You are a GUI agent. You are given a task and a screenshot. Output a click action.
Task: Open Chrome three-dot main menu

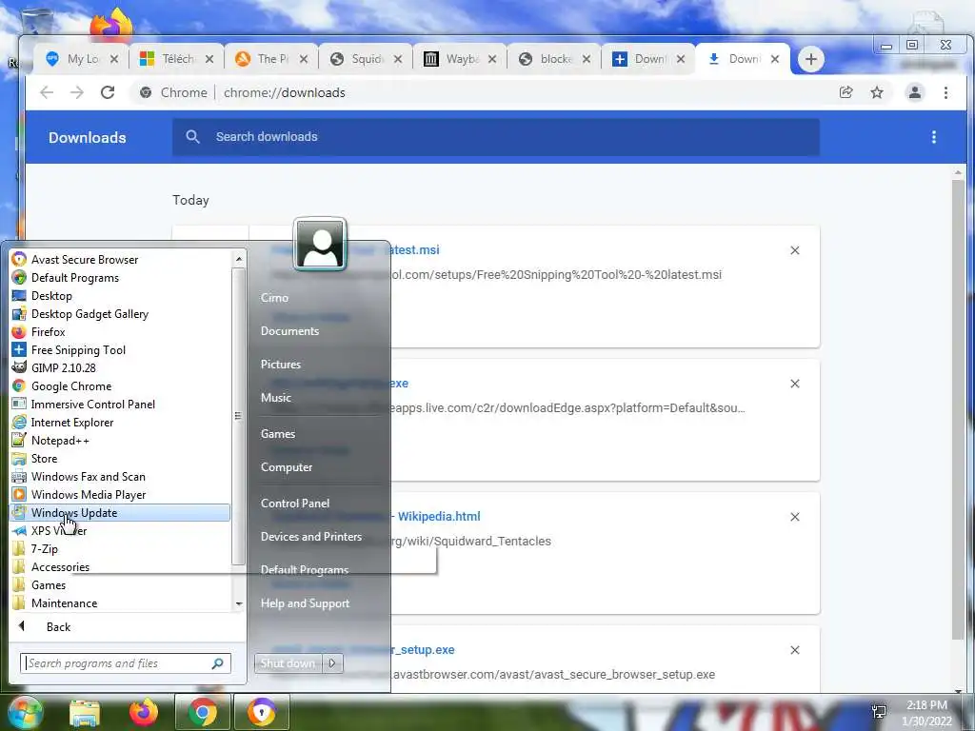tap(945, 92)
